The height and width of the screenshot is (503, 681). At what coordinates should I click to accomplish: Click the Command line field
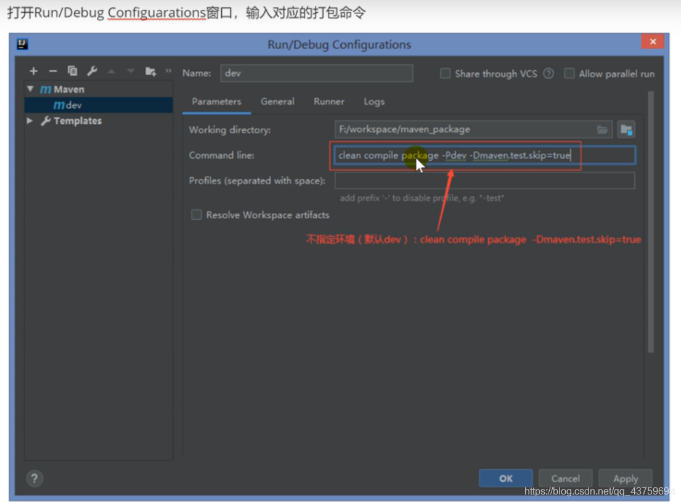click(x=484, y=155)
